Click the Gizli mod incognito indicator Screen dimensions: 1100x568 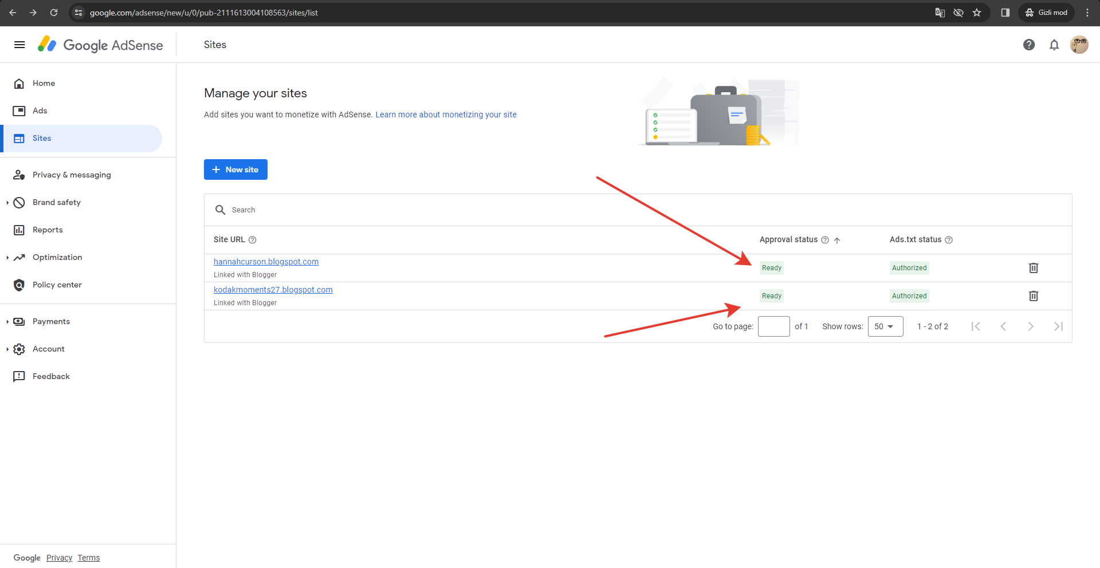pos(1046,13)
